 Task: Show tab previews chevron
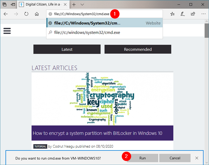pos(82,5)
